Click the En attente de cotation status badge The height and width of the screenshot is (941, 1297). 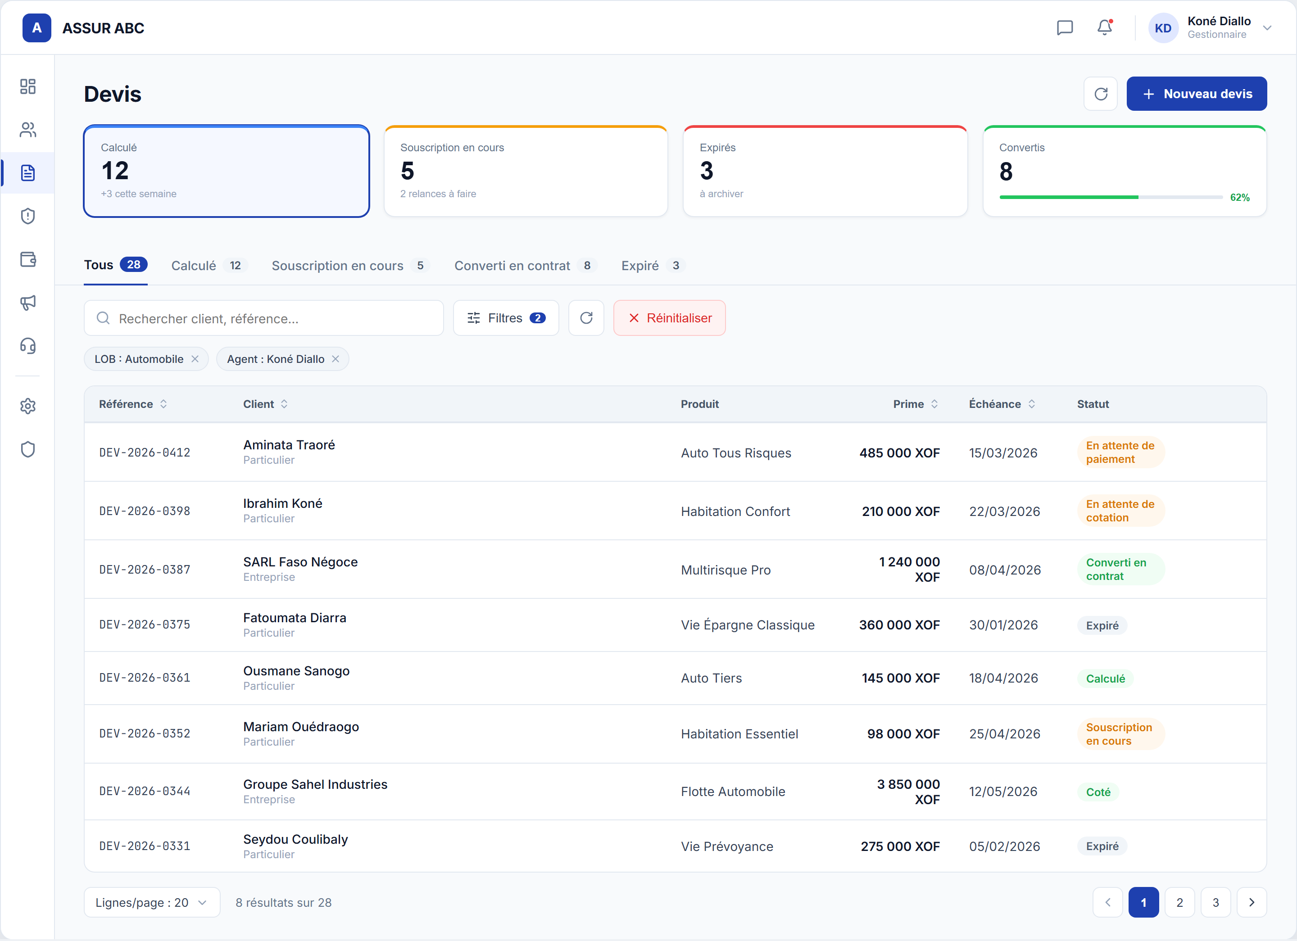pyautogui.click(x=1120, y=511)
